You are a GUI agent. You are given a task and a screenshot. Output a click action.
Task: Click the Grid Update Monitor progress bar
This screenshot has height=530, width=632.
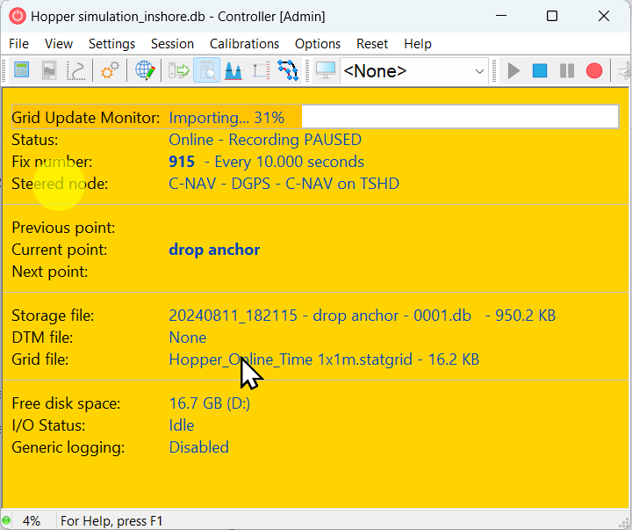click(393, 117)
